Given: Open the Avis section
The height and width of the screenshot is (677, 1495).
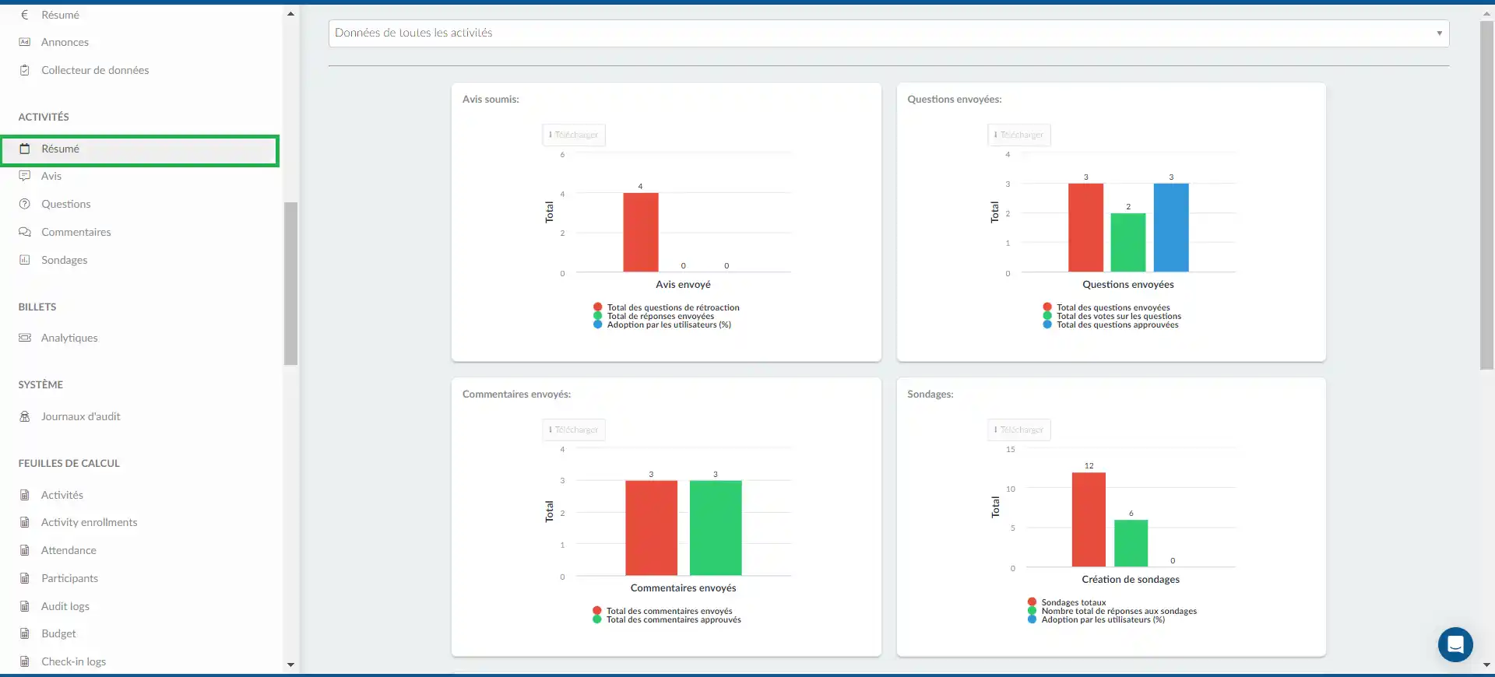Looking at the screenshot, I should pyautogui.click(x=51, y=176).
